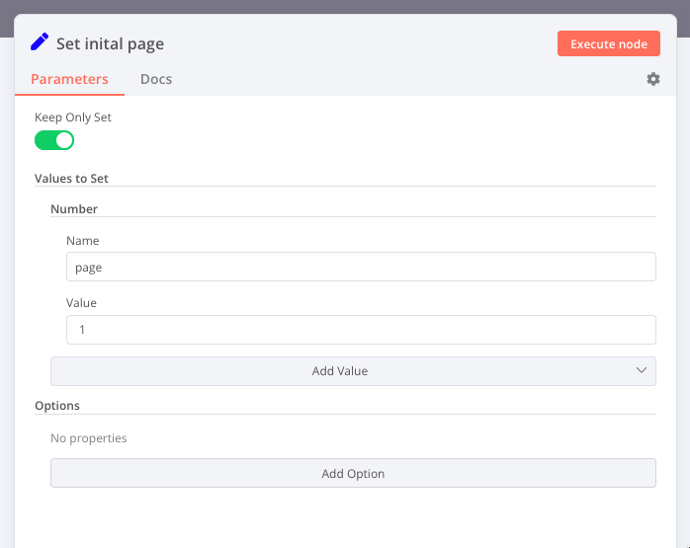Open the Add Value dropdown
The height and width of the screenshot is (548, 690).
pyautogui.click(x=353, y=371)
